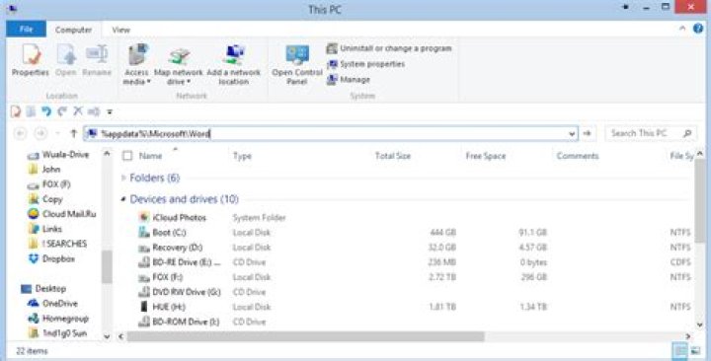Select HUE (H:) drive
The width and height of the screenshot is (711, 361).
pos(163,307)
